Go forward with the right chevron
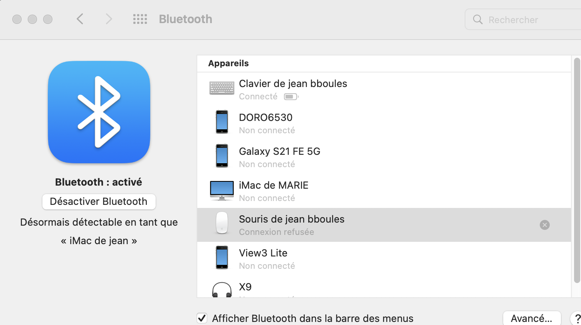The width and height of the screenshot is (581, 325). [109, 19]
